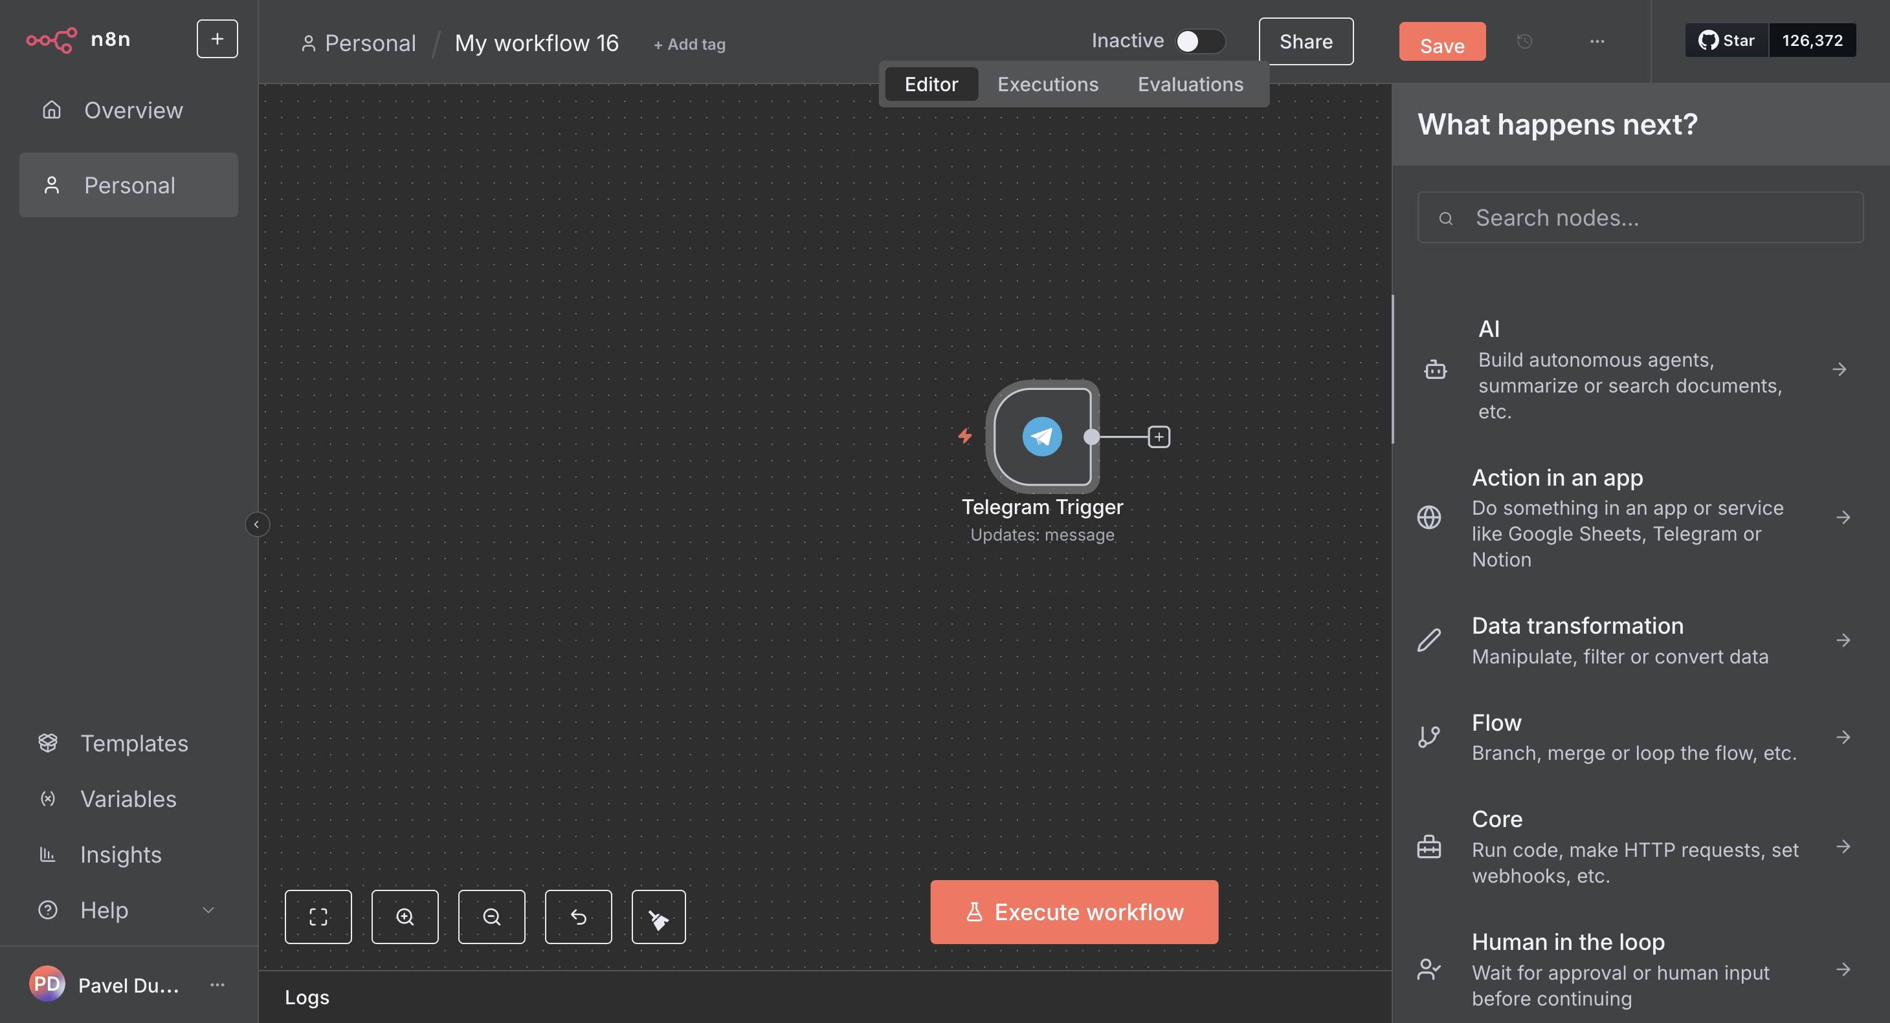Click the fit-to-view canvas icon
This screenshot has width=1890, height=1023.
pyautogui.click(x=318, y=917)
